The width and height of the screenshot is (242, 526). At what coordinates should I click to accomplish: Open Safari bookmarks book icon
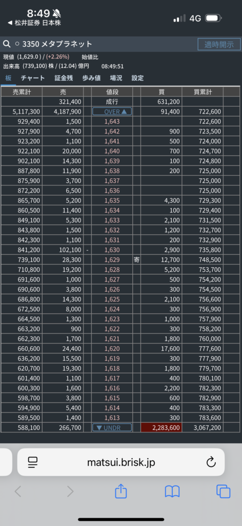pyautogui.click(x=172, y=492)
